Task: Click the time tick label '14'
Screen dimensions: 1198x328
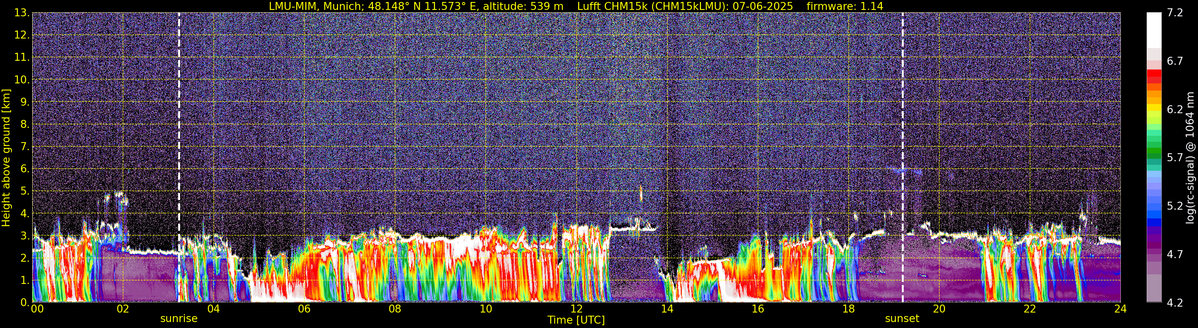Action: [x=667, y=309]
